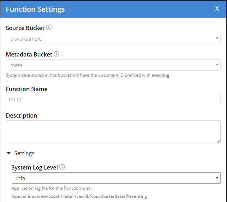
Task: Click the Function Settings dialog title
Action: tap(35, 9)
